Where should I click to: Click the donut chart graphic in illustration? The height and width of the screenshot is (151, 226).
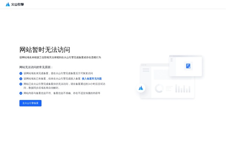pyautogui.click(x=159, y=88)
